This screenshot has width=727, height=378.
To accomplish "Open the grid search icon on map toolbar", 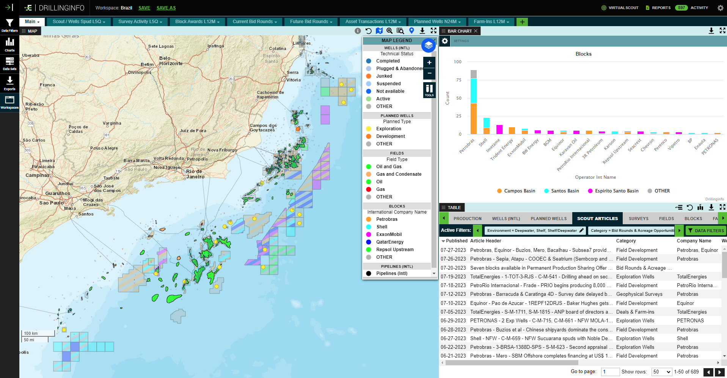I will point(400,31).
